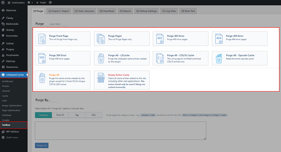
Task: Click the WordPress logo icon
Action: click(3, 3)
